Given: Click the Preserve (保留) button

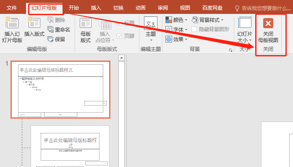Looking at the screenshot, I should click(56, 39).
